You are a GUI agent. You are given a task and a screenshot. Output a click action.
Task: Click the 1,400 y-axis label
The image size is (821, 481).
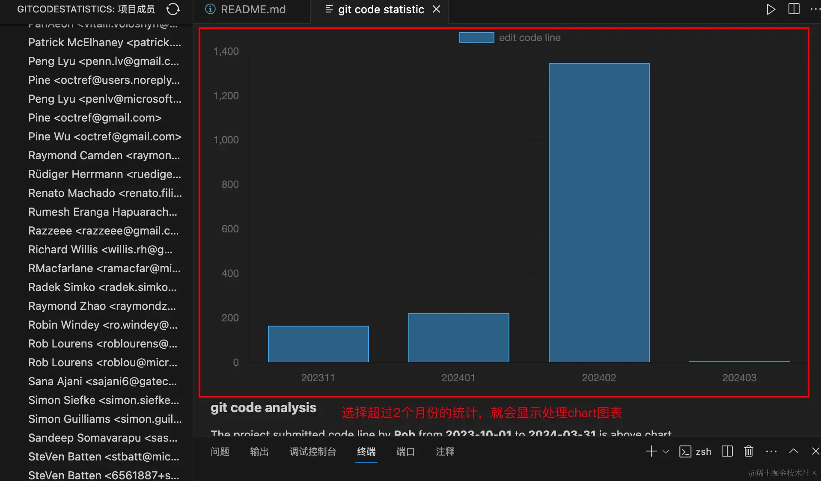226,51
